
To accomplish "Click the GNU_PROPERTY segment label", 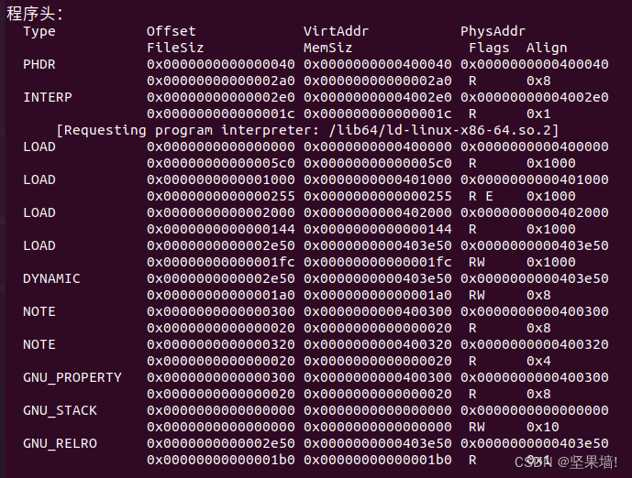I will (x=72, y=378).
